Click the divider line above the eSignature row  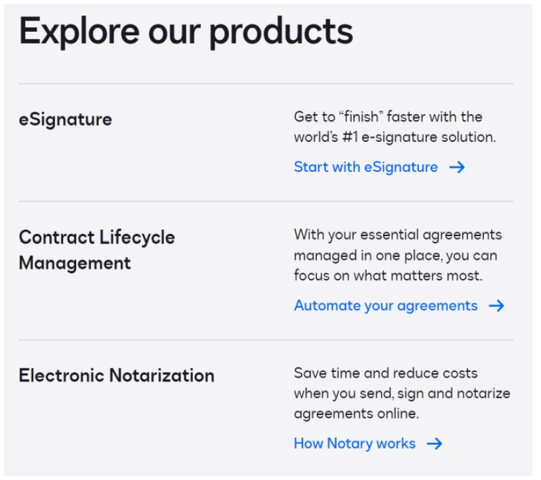point(266,84)
